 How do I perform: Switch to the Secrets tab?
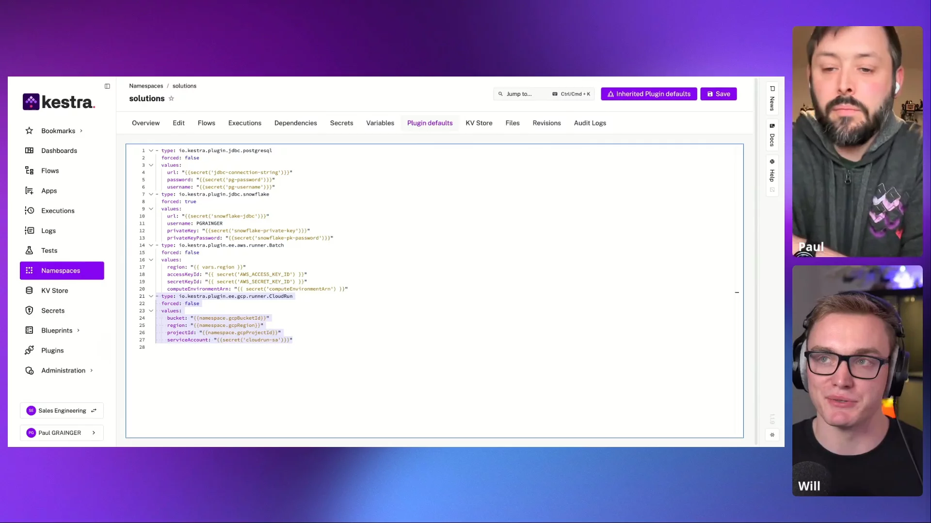341,123
